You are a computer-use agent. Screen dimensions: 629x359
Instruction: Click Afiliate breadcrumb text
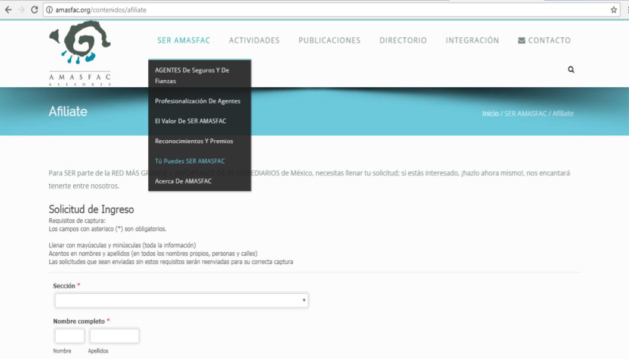tap(563, 114)
